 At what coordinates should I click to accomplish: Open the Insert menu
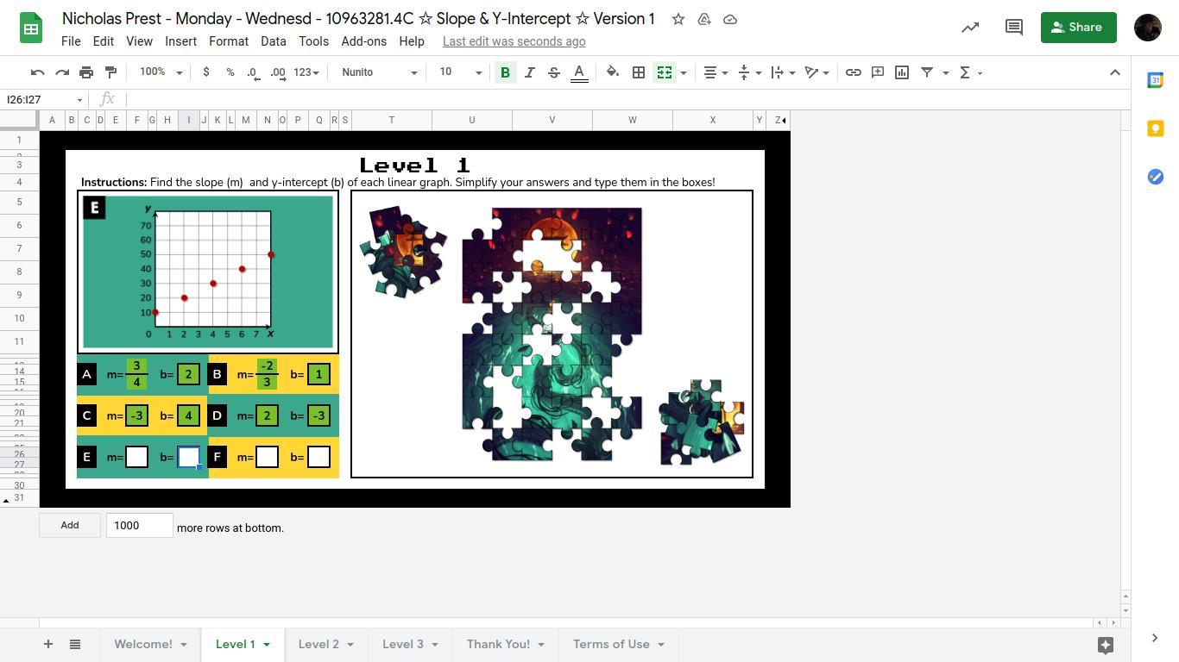pos(181,41)
